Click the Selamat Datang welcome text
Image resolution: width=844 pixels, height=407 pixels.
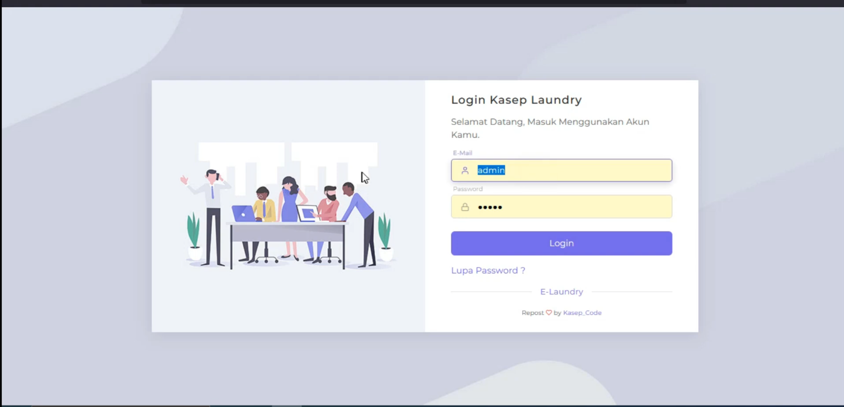click(550, 128)
